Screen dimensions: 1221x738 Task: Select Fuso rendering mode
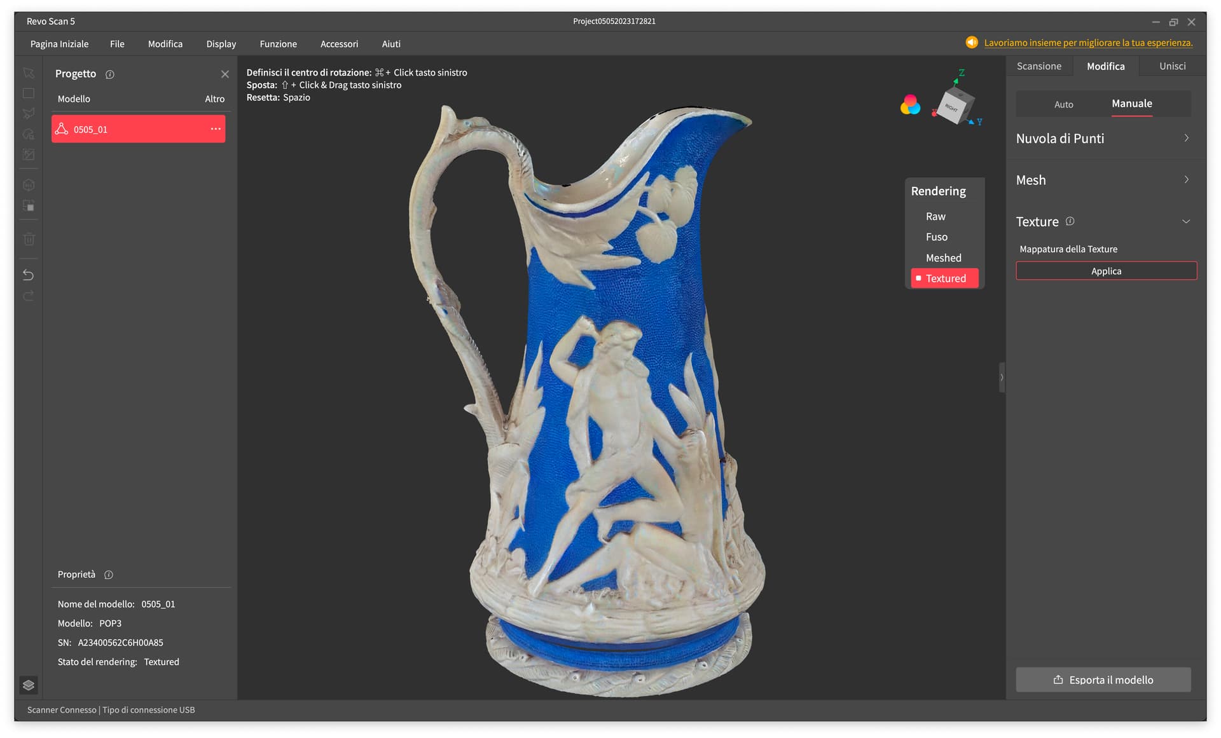tap(937, 236)
